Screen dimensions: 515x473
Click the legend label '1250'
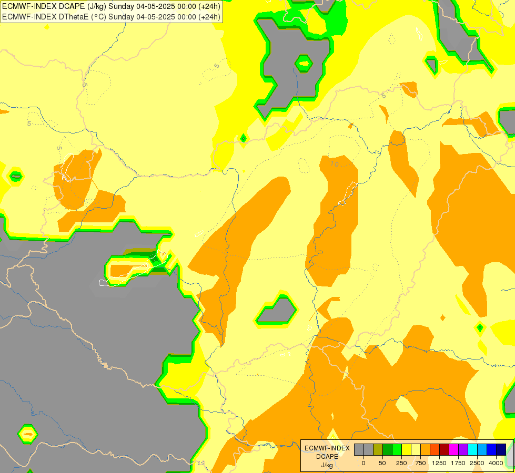[439, 463]
